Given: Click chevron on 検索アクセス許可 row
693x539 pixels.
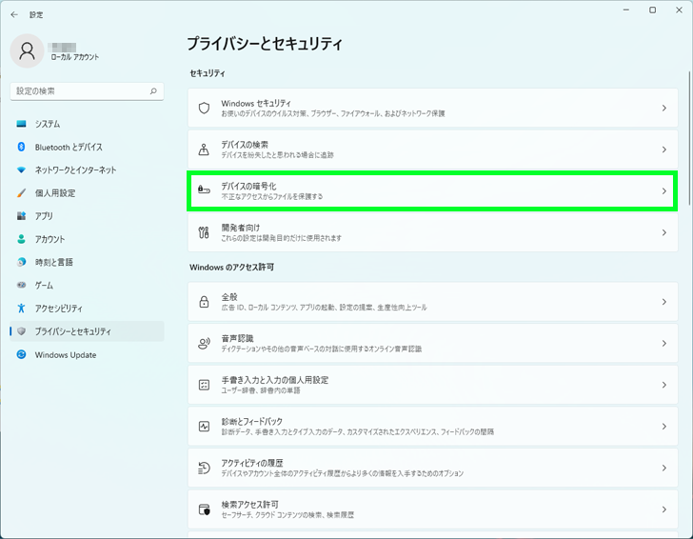Looking at the screenshot, I should coord(663,509).
